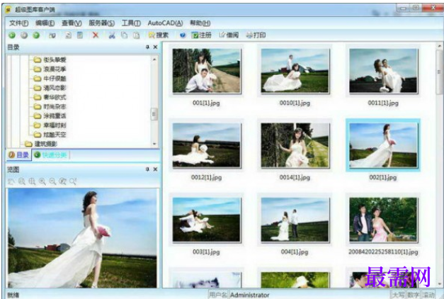Switch to the 目录 tab
Screen dimensions: 444x299
19,154
